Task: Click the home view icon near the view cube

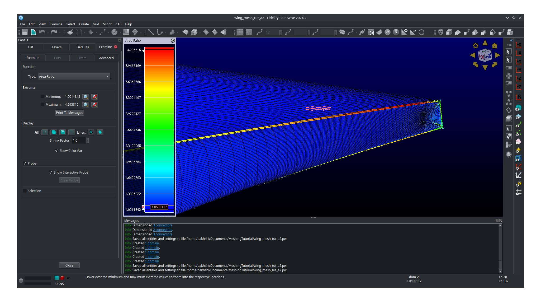Action: click(x=494, y=46)
